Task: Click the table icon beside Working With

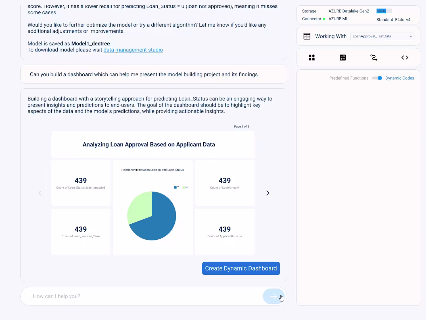Action: 307,36
